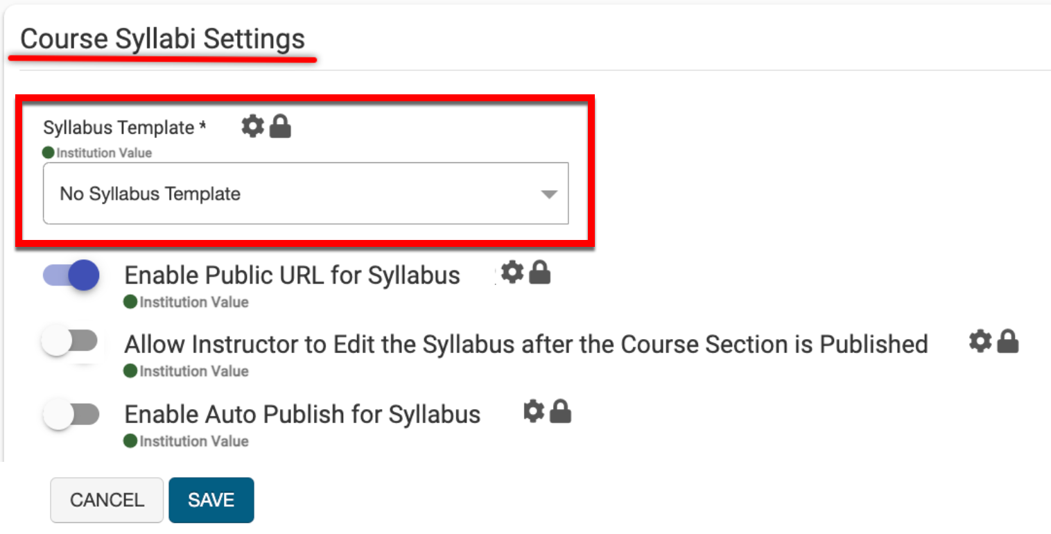Viewport: 1051px width, 534px height.
Task: Click the gear icon beside Syllabus Template
Action: [x=252, y=126]
